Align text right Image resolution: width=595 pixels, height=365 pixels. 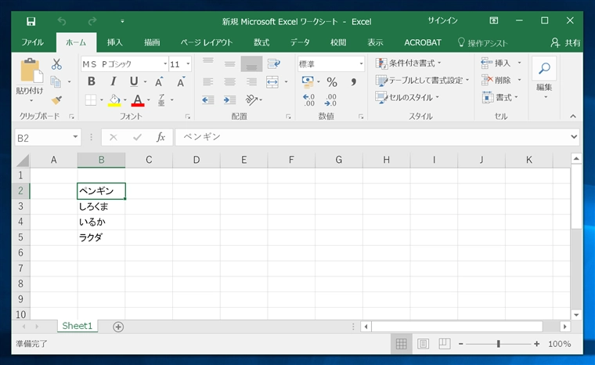(251, 81)
